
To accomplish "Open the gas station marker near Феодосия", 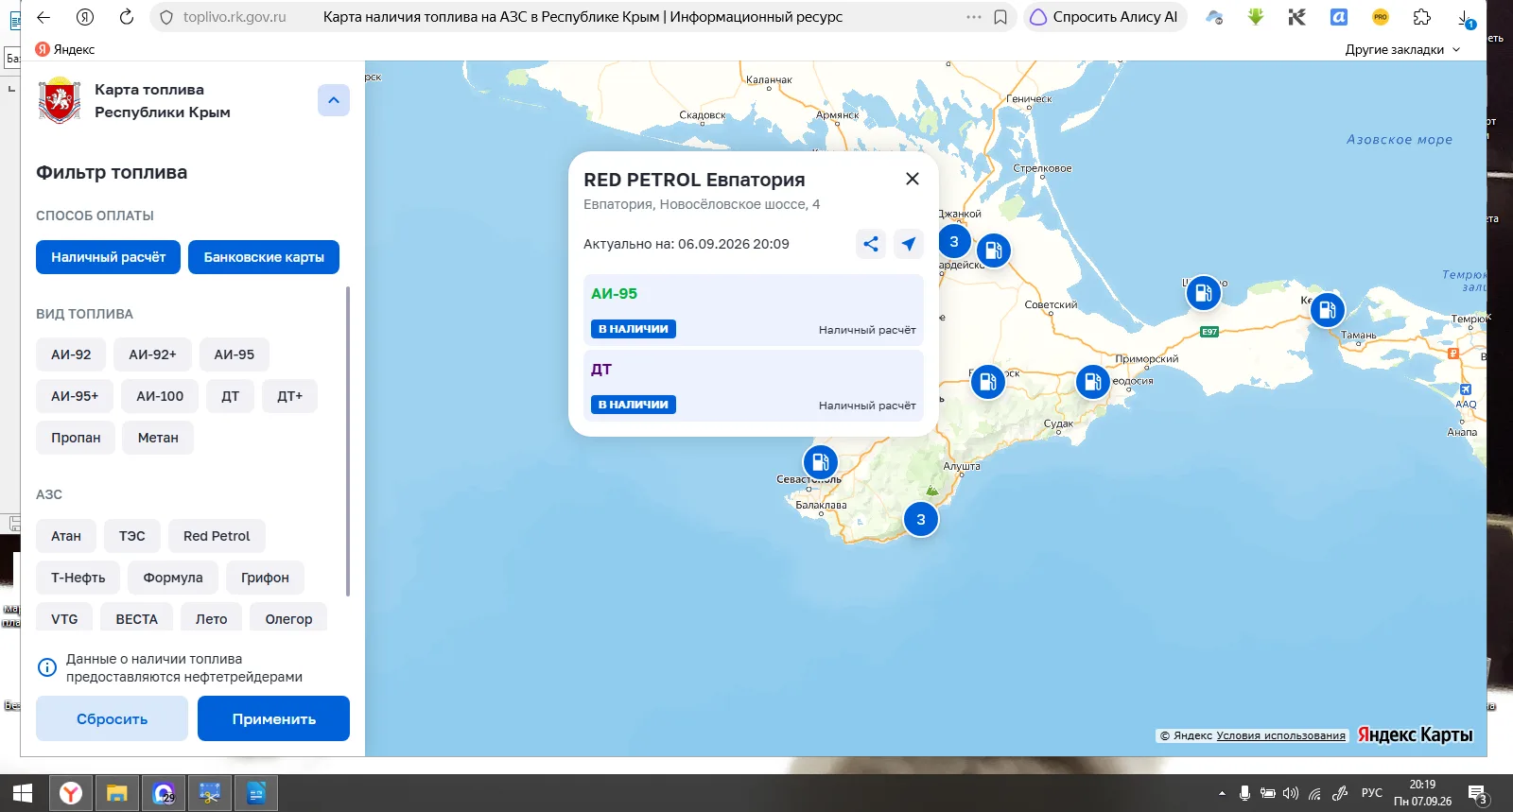I will point(1093,382).
